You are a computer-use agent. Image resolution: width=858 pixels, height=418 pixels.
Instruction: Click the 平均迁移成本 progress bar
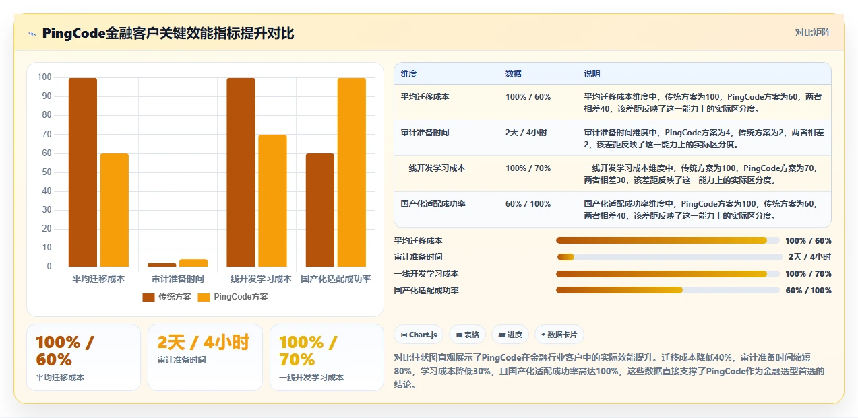click(x=667, y=240)
